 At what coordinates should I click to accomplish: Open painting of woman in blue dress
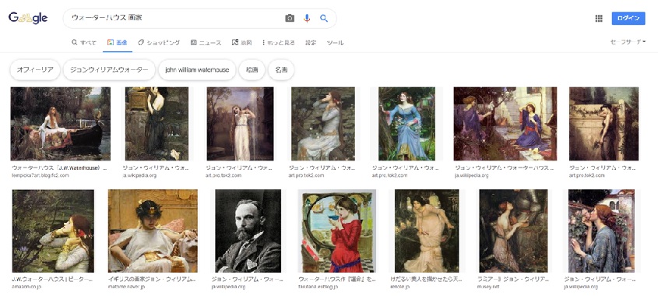(406, 124)
